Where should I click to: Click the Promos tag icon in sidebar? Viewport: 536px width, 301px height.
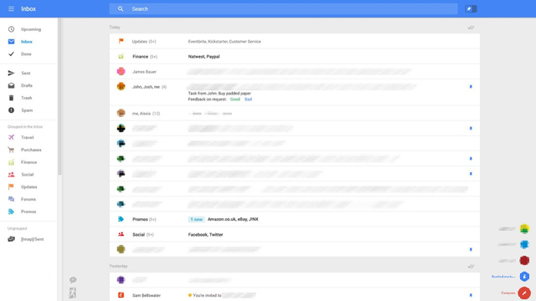(x=11, y=212)
